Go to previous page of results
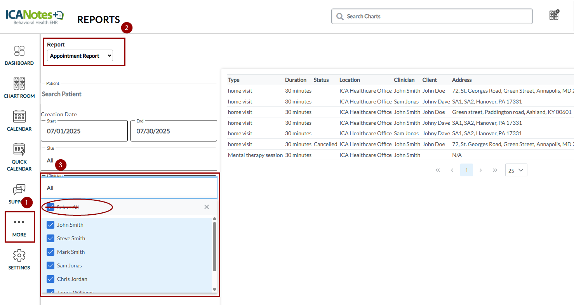The width and height of the screenshot is (574, 305). 452,170
